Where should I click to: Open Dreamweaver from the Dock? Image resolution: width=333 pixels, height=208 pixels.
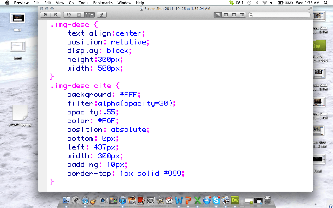235,200
